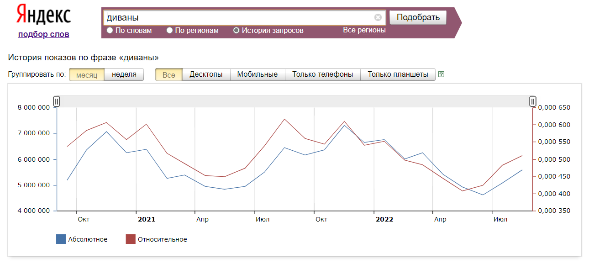Click the «0,000 550» right axis value
This screenshot has height=264, width=589.
[554, 142]
